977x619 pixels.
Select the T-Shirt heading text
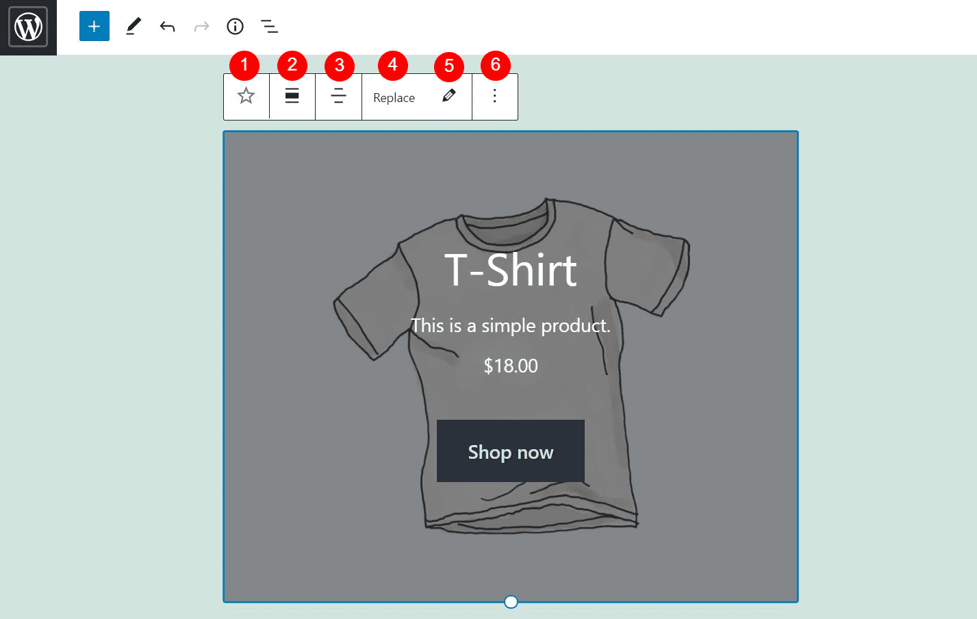pos(510,271)
